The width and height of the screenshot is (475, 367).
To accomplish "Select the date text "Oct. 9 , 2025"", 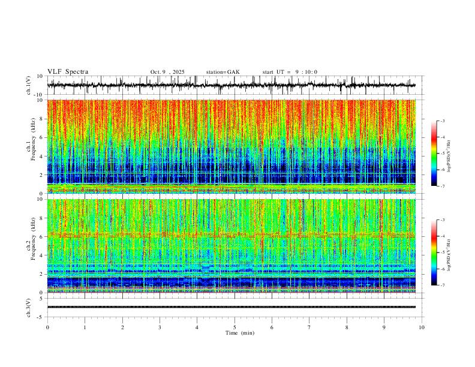I will (x=167, y=72).
